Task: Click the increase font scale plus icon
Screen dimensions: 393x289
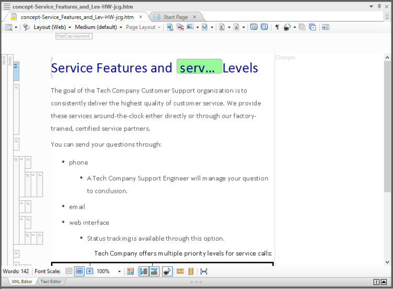Action: coord(89,271)
